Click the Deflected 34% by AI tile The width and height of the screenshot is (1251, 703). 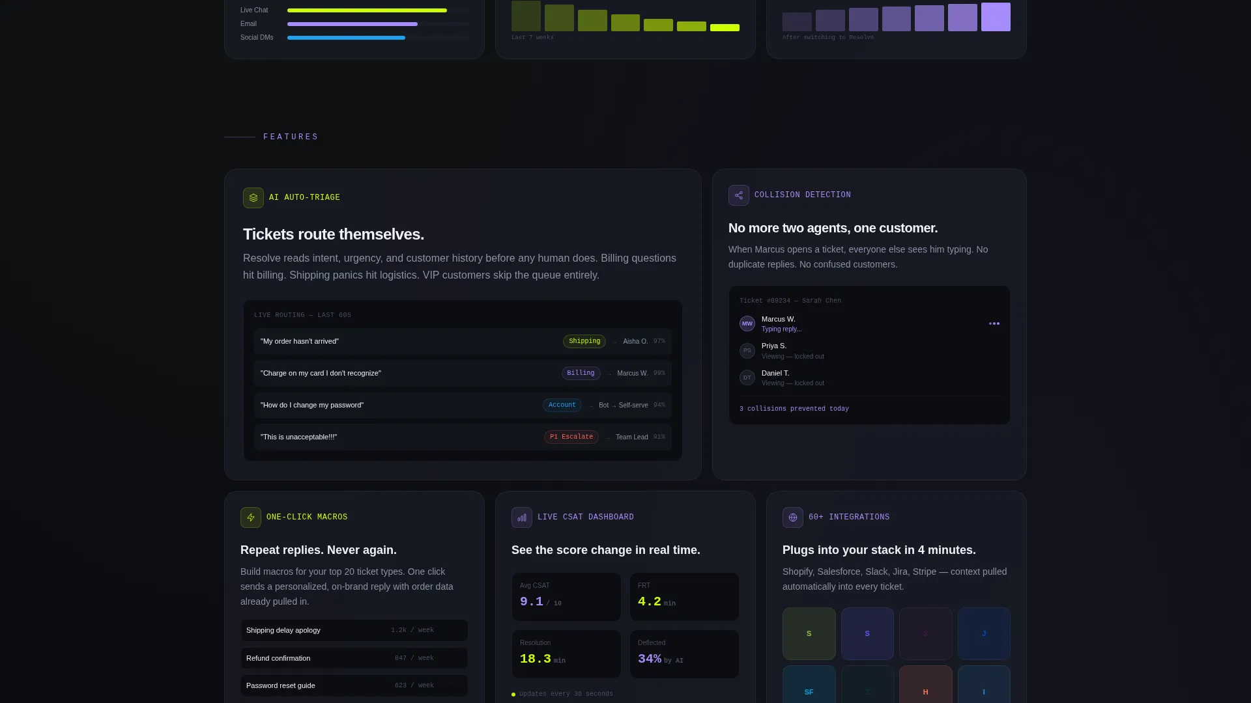[x=684, y=654]
